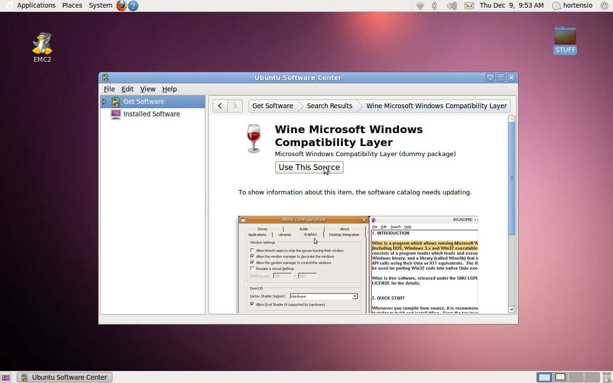Go back using the left arrow button
Viewport: 613px width, 383px height.
(x=220, y=106)
